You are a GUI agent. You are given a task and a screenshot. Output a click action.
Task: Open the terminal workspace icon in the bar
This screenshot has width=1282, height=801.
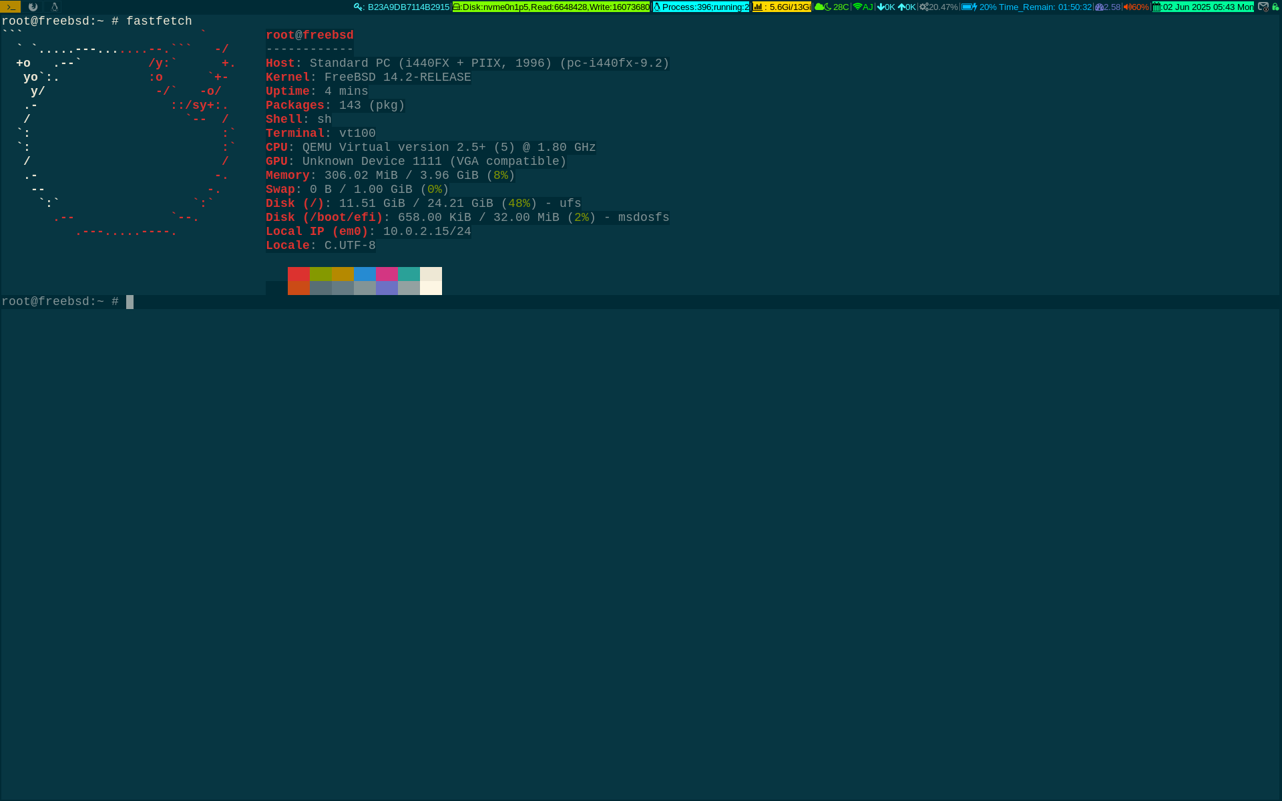click(10, 7)
